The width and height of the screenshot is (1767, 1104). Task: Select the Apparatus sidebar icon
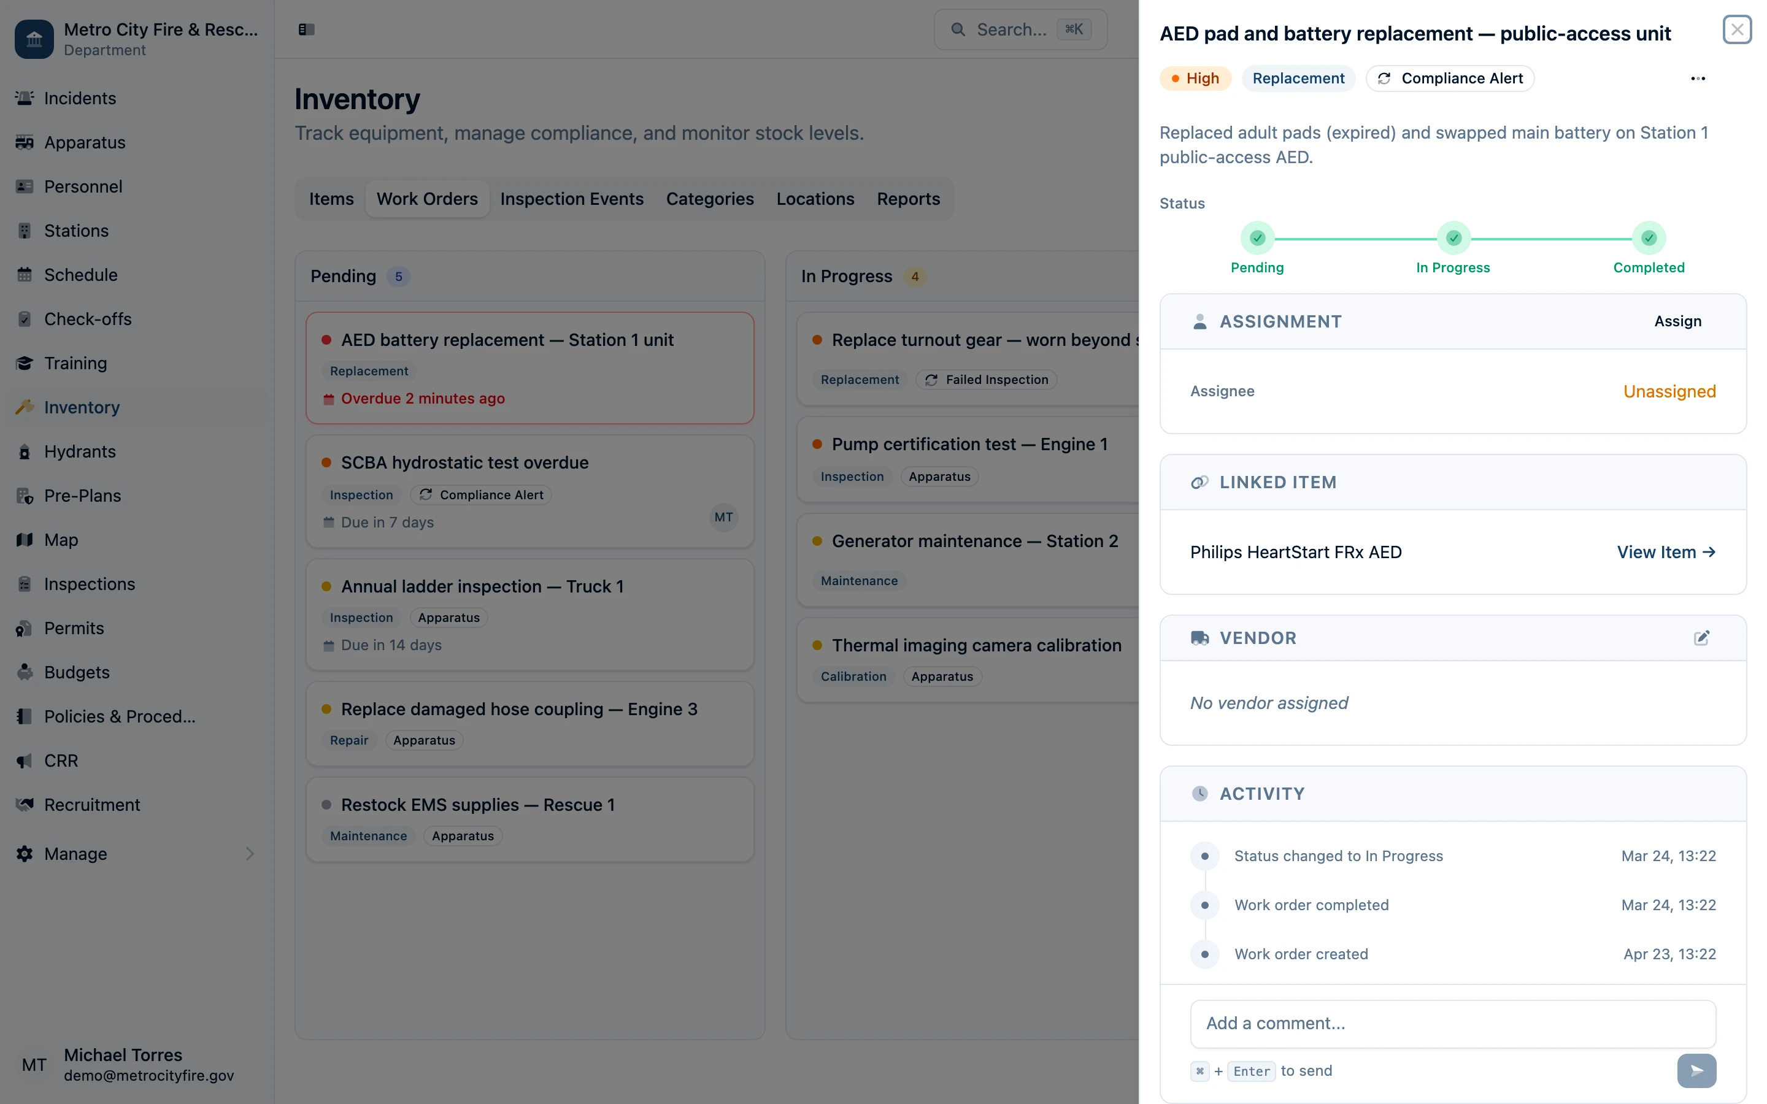pos(24,142)
